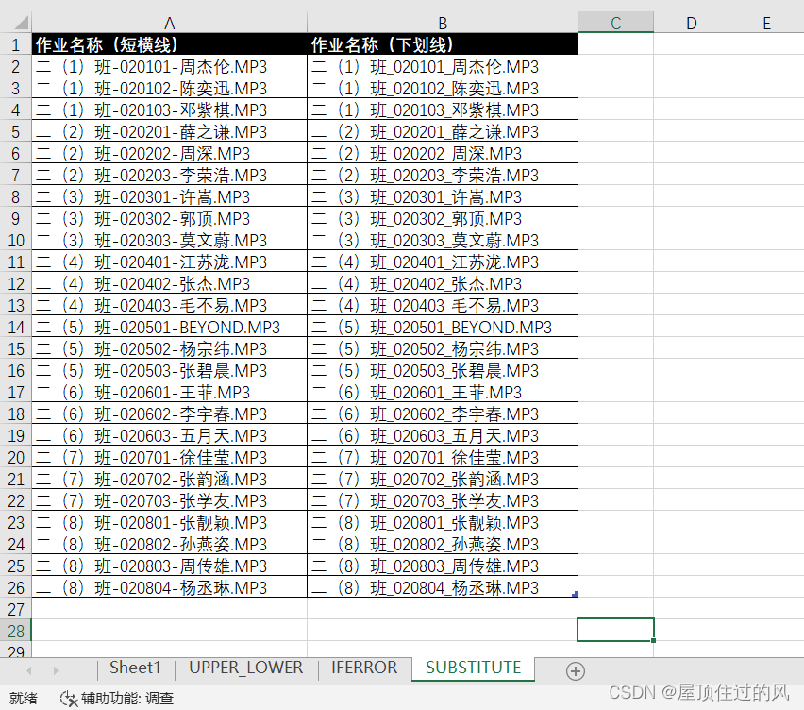The image size is (804, 710).
Task: Click the active empty cell C28
Action: point(616,630)
